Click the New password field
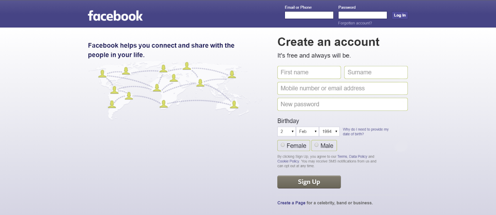This screenshot has height=215, width=496. point(343,104)
